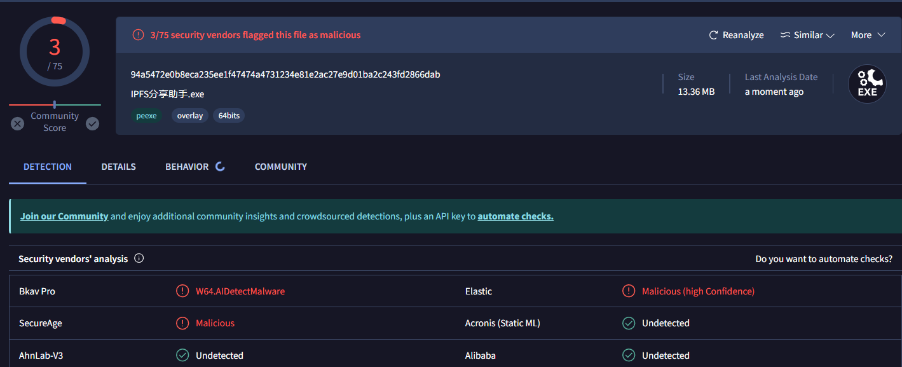Click the peexe tag
The width and height of the screenshot is (902, 367).
pyautogui.click(x=146, y=115)
